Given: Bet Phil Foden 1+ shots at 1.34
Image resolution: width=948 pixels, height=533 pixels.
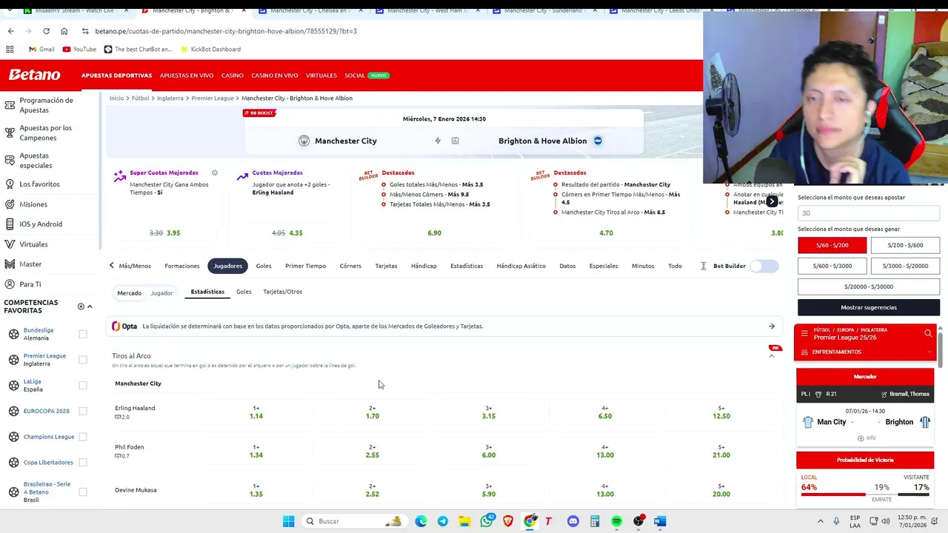Looking at the screenshot, I should (256, 452).
